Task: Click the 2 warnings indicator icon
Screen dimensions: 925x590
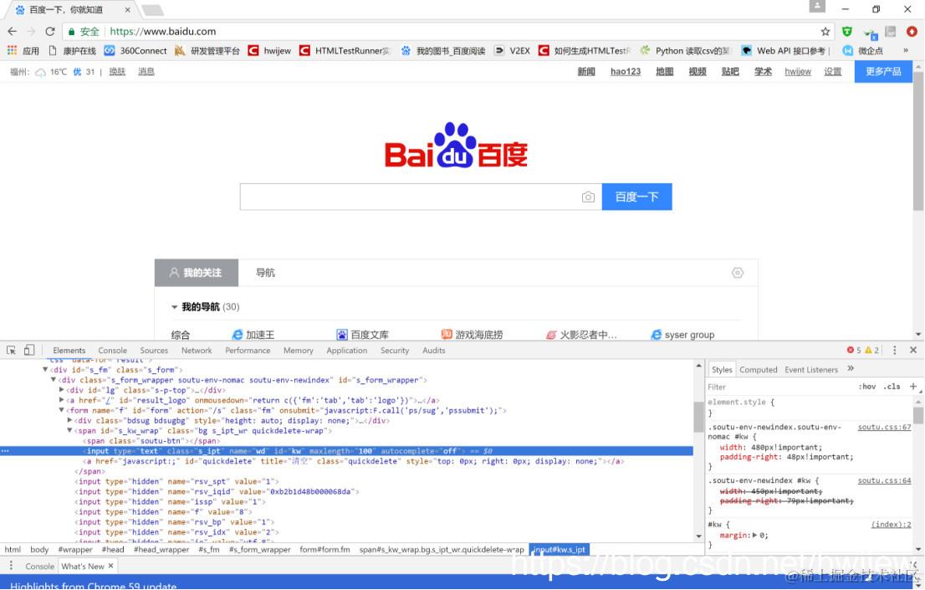Action: click(x=870, y=350)
